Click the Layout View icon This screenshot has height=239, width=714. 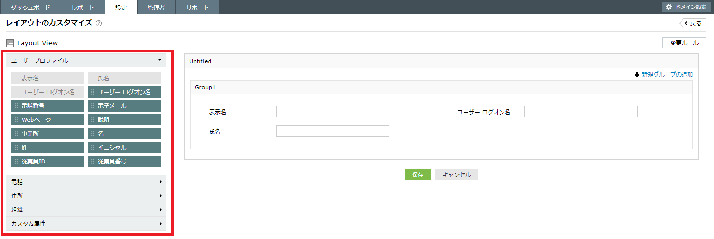pos(10,43)
